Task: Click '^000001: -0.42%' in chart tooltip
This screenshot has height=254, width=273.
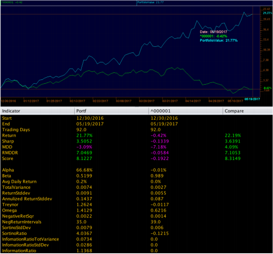Action: 213,36
